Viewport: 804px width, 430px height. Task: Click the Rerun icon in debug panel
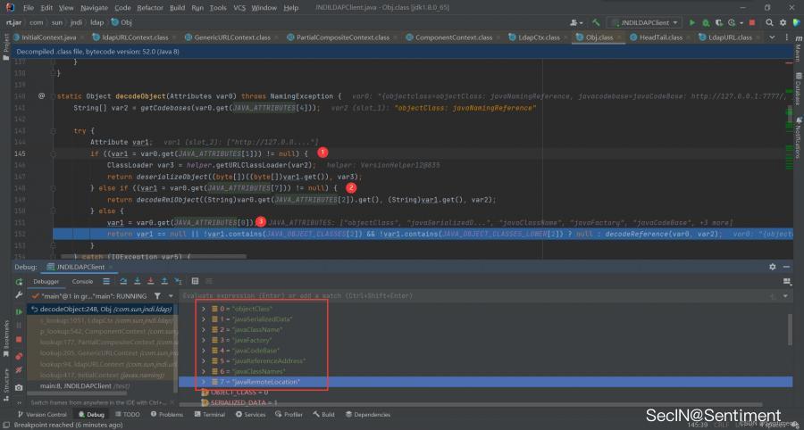tap(19, 281)
